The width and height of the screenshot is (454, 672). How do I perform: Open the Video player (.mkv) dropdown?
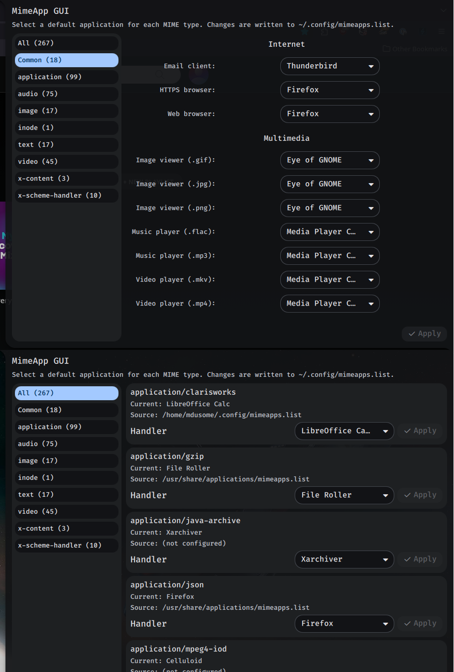coord(330,280)
